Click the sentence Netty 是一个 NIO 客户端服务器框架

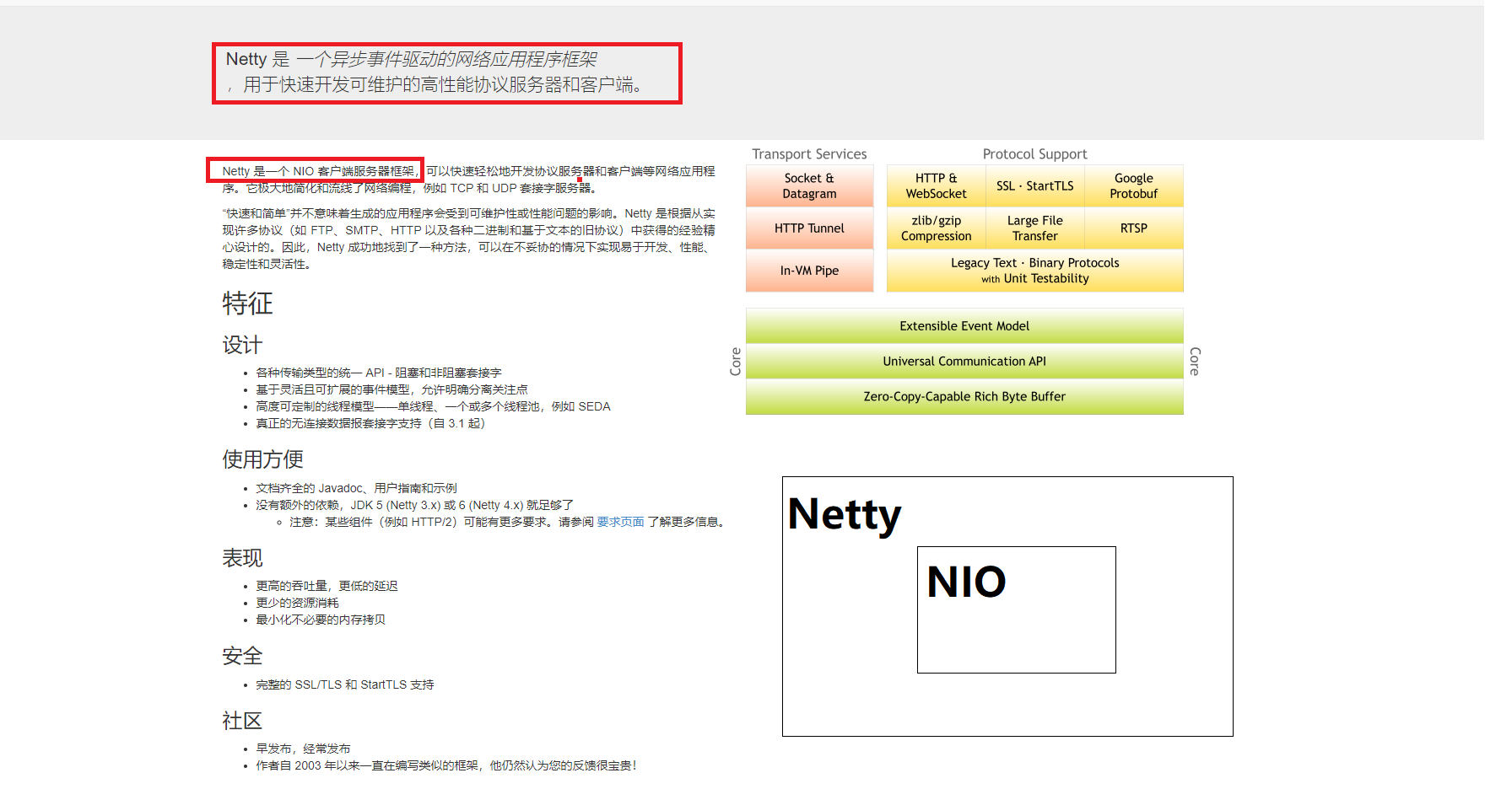click(x=318, y=171)
